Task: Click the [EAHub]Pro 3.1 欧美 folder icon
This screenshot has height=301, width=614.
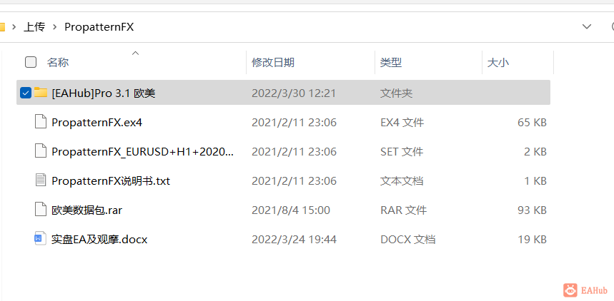Action: [41, 93]
